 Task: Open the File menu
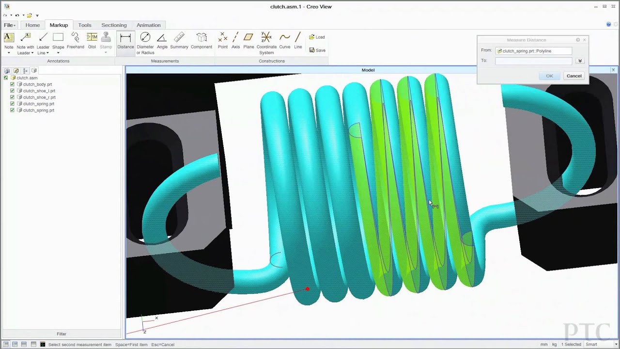[x=10, y=25]
